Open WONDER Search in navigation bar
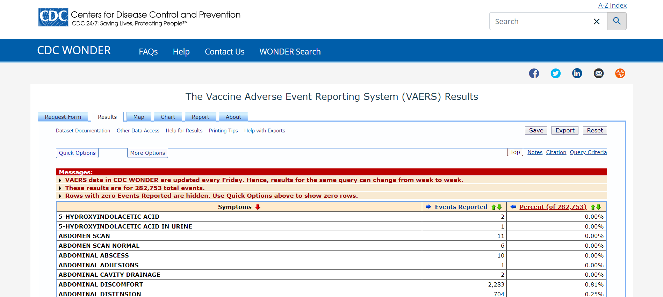The height and width of the screenshot is (297, 663). pyautogui.click(x=290, y=52)
